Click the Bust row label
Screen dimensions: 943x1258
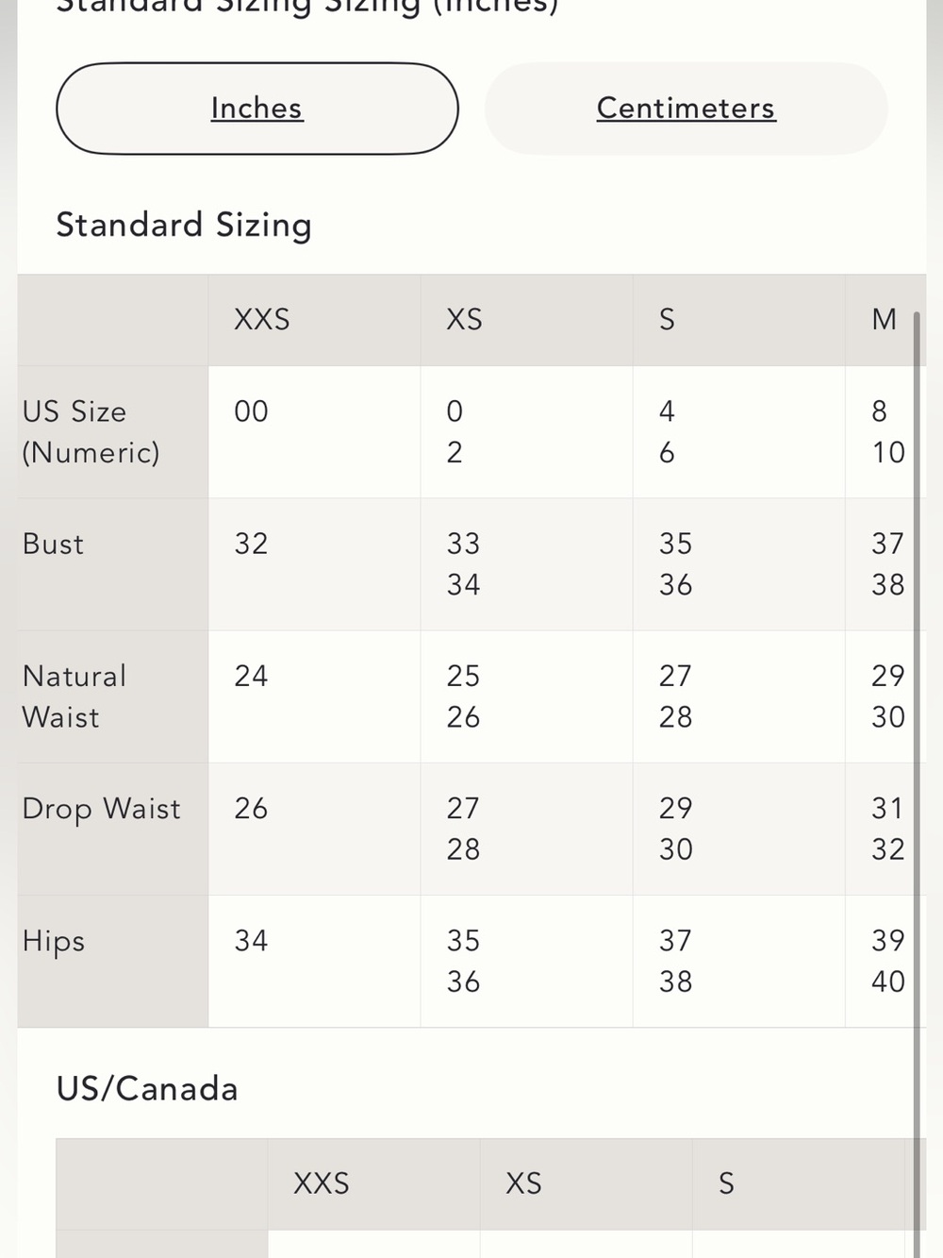pos(53,545)
